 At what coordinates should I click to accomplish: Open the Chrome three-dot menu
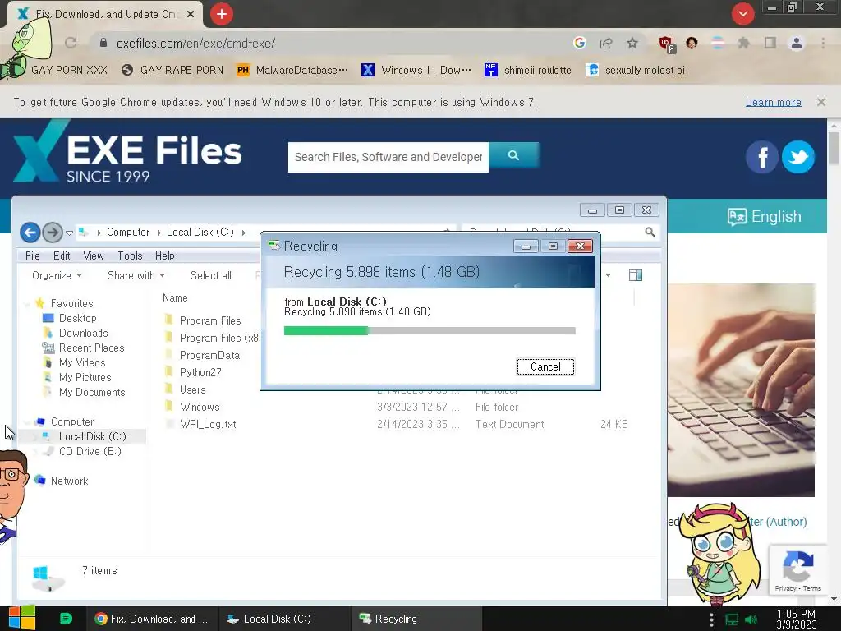823,43
